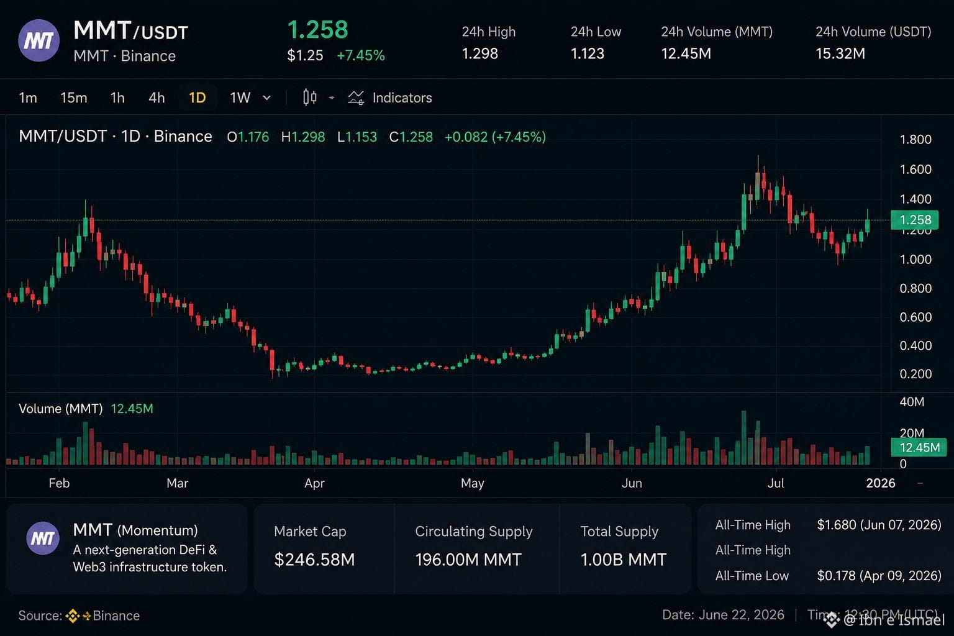Open the candlestick chart type icon
This screenshot has width=954, height=636.
point(309,98)
